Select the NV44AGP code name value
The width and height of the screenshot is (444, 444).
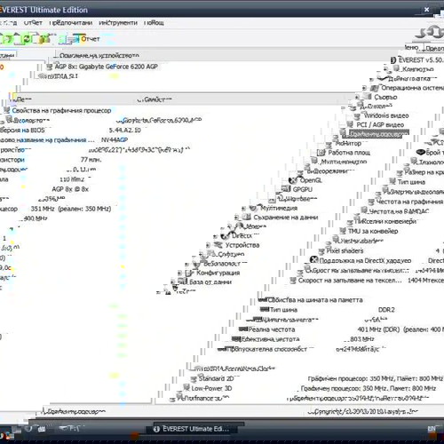115,139
